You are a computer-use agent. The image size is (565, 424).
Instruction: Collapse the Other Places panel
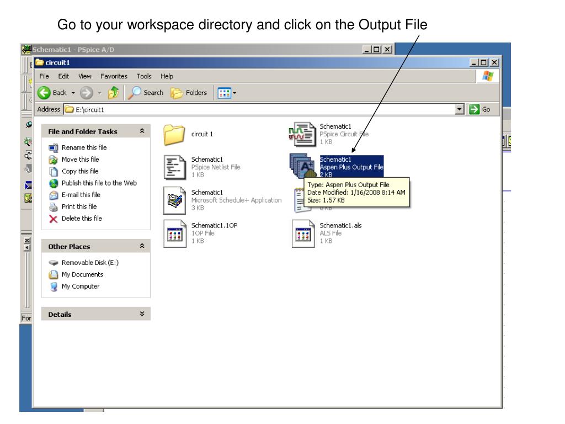[x=142, y=246]
